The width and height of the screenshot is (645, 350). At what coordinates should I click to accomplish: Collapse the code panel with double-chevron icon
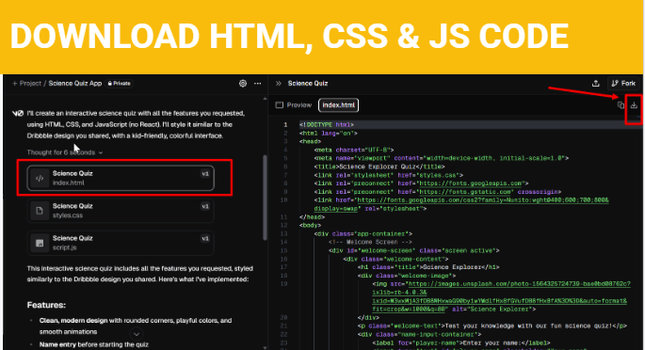pos(279,84)
